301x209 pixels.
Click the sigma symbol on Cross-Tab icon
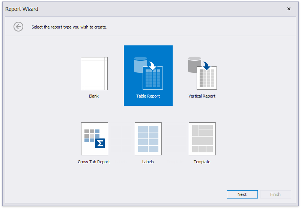click(99, 143)
